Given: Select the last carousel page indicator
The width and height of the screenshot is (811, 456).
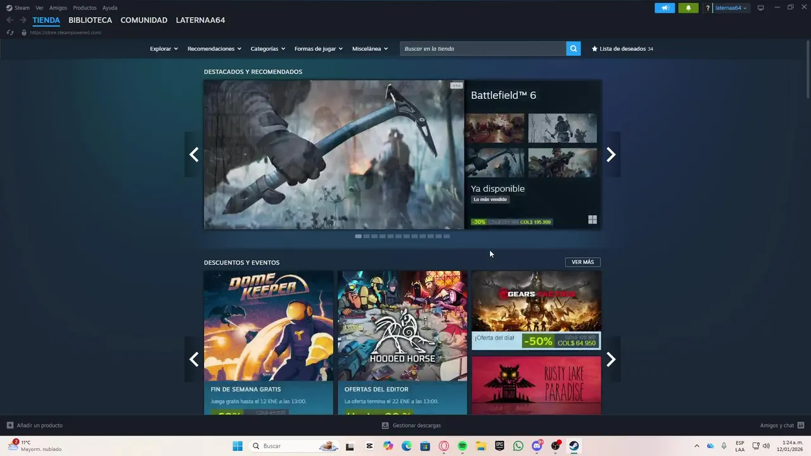Looking at the screenshot, I should click(x=447, y=236).
